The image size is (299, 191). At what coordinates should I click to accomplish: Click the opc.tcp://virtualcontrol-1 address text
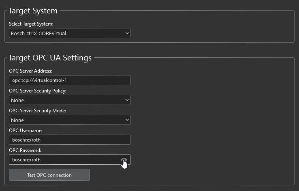pos(39,80)
